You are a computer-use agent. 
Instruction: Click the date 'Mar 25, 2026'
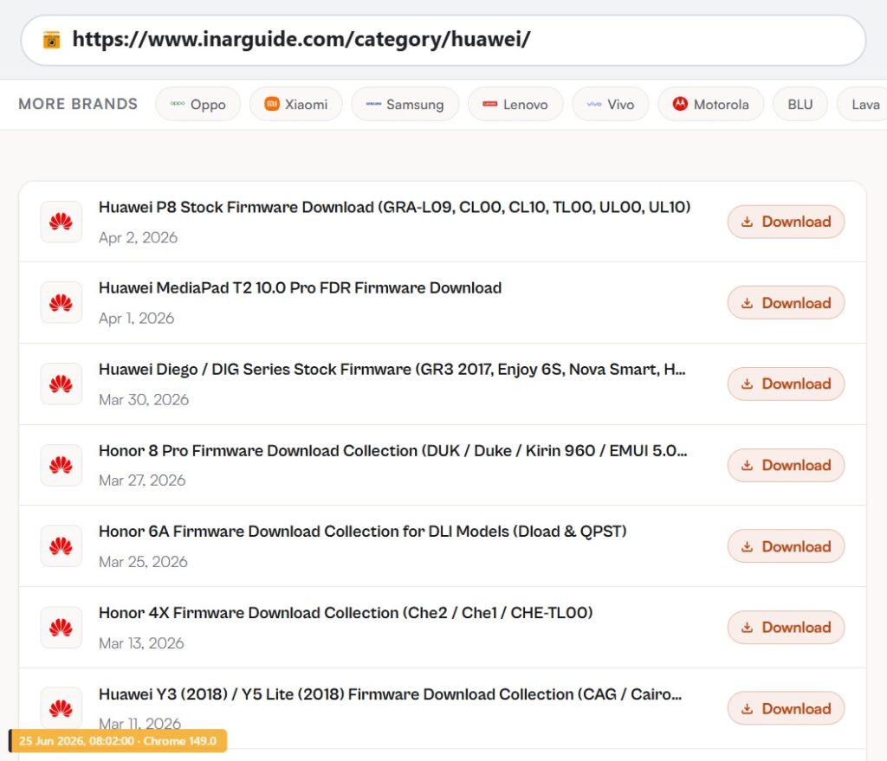[143, 562]
